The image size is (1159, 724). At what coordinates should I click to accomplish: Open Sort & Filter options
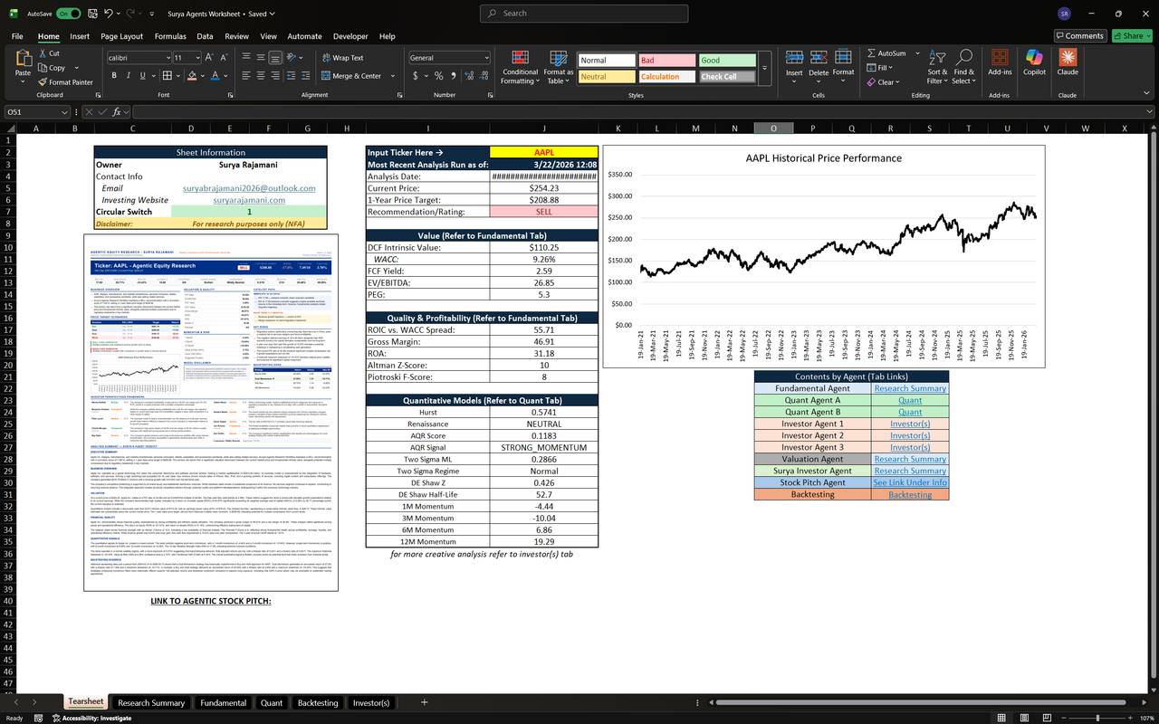[937, 67]
